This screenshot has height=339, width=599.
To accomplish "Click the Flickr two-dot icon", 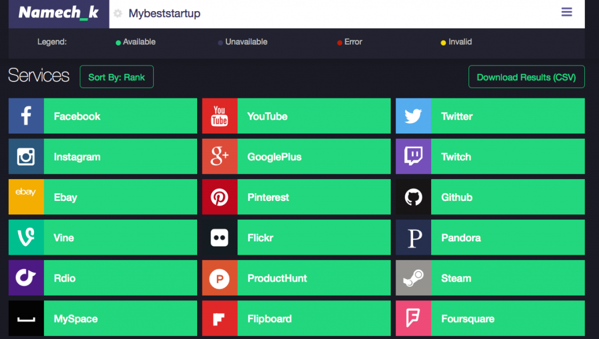I will pos(220,237).
